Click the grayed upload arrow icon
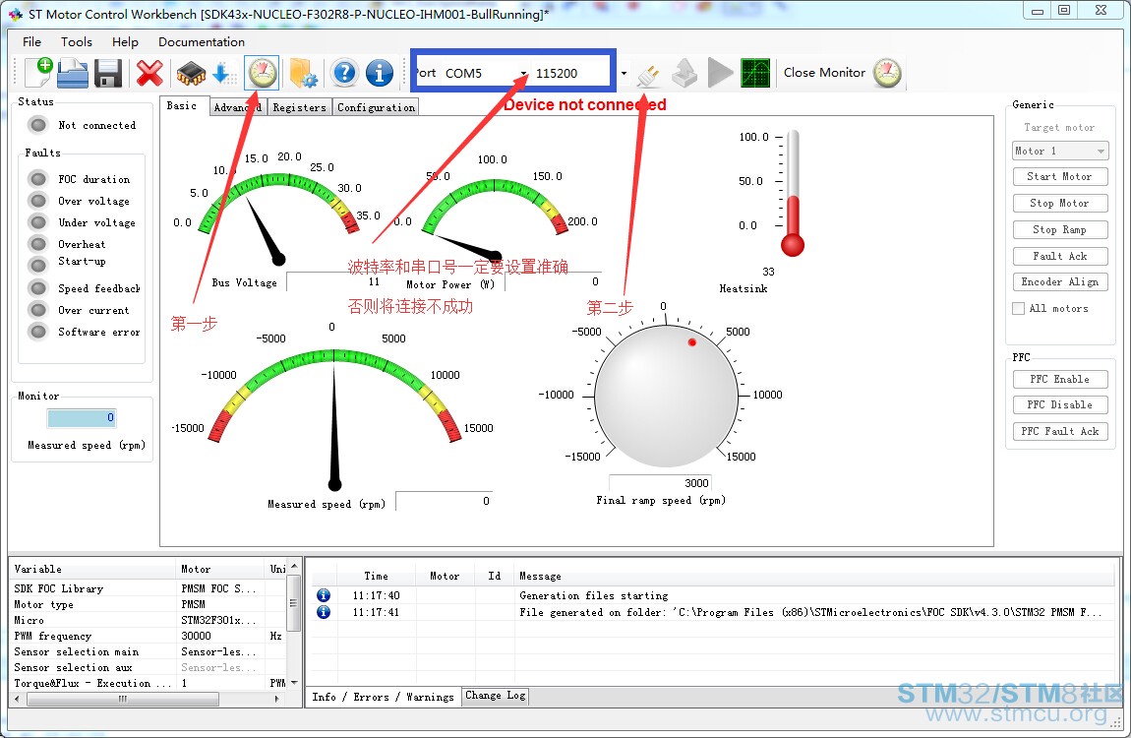The image size is (1131, 738). coord(685,73)
